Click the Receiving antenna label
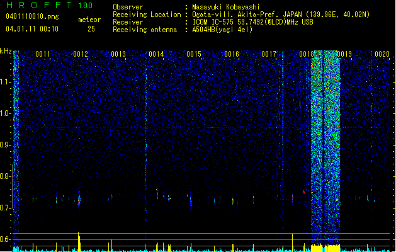 [145, 30]
